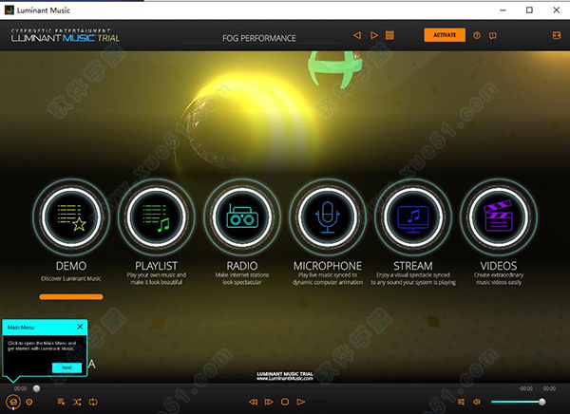Maximize the Luminant Music window
Viewport: 570px width, 414px height.
[x=530, y=9]
